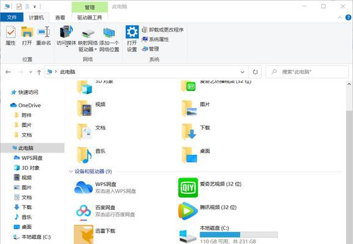The image size is (353, 244).
Task: Collapse the 设备和驱动器 (9) section
Action: 71,171
